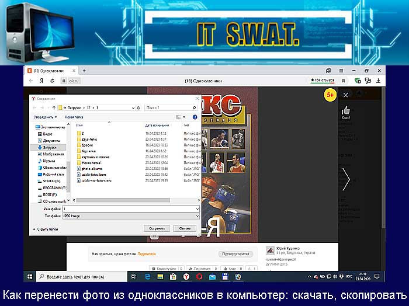Click the thumbs-up Klass icon
This screenshot has height=306, width=409.
click(x=346, y=110)
